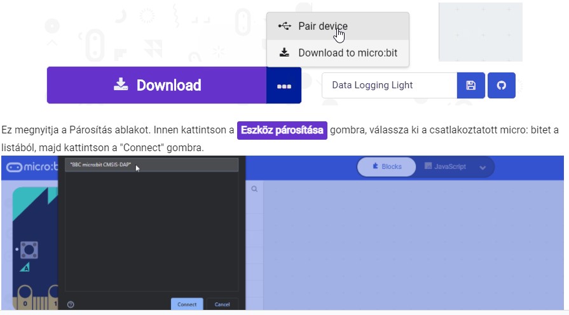Image resolution: width=569 pixels, height=315 pixels.
Task: Expand the JavaScript language dropdown chevron
Action: pyautogui.click(x=483, y=167)
